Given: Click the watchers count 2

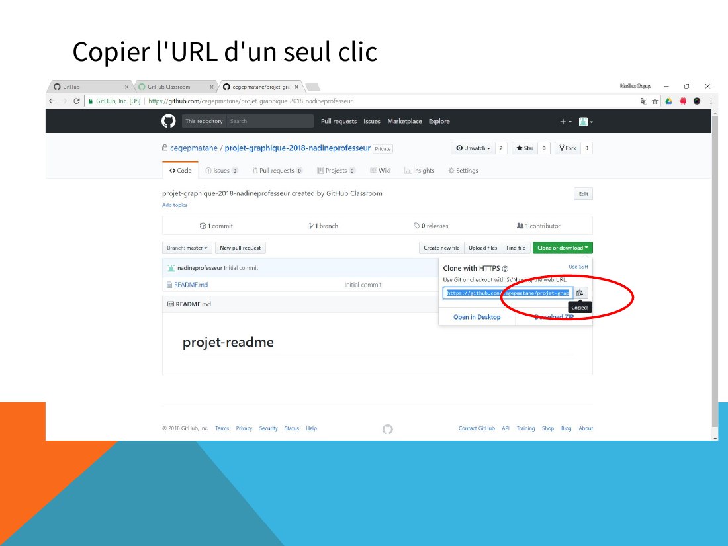Looking at the screenshot, I should click(500, 148).
